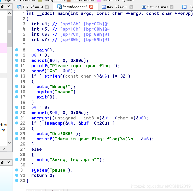
Task: Click the Pseudocode-A document icon
Action: point(60,7)
